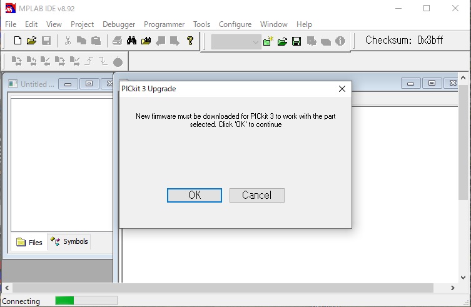This screenshot has width=471, height=307.
Task: Open the Window menu
Action: click(273, 24)
